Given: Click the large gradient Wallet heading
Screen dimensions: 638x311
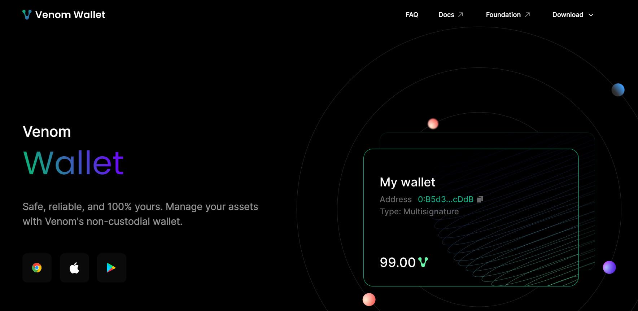Looking at the screenshot, I should (73, 163).
